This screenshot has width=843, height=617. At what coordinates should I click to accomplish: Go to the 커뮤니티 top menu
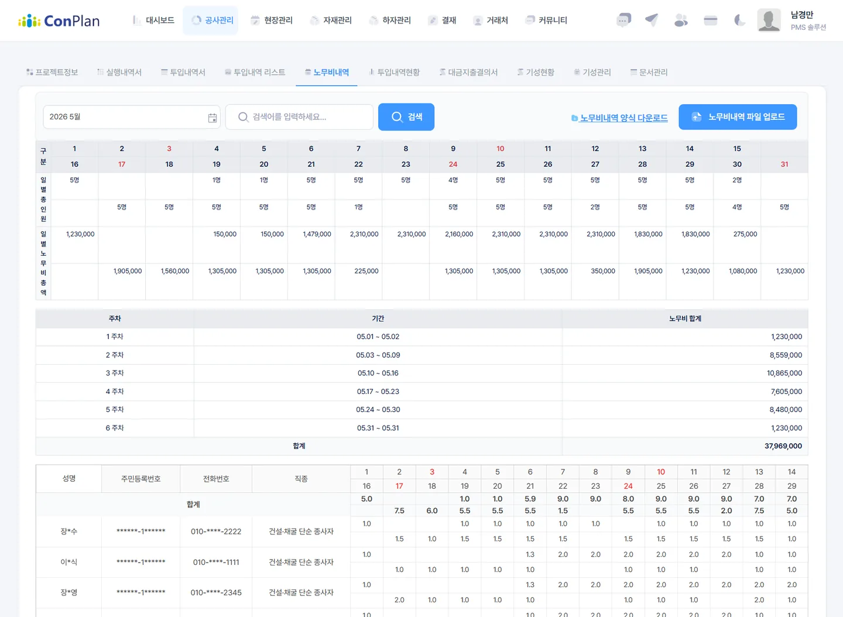pos(546,20)
